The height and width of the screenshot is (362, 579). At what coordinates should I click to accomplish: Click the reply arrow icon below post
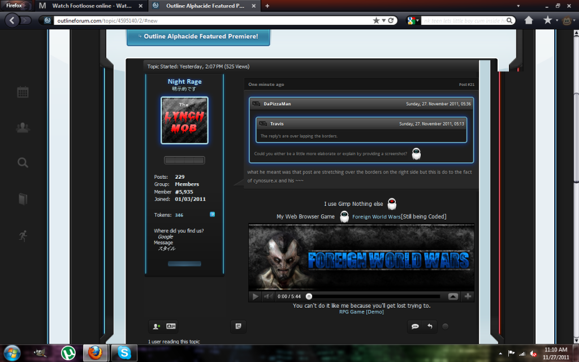coord(430,326)
